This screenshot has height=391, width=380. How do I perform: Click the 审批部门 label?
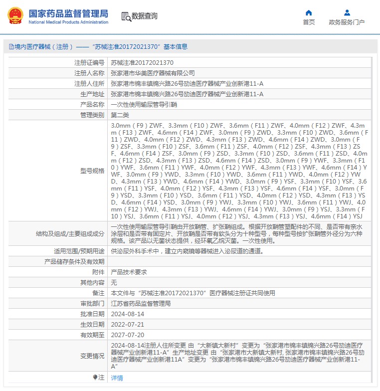[x=92, y=303]
